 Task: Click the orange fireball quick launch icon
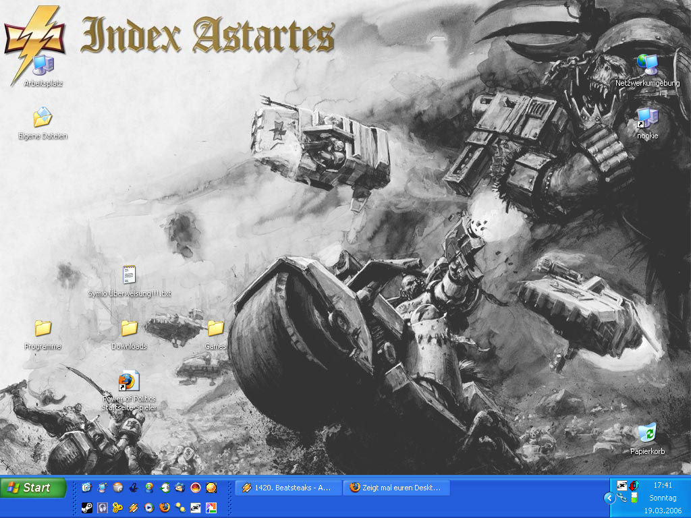pos(211,487)
